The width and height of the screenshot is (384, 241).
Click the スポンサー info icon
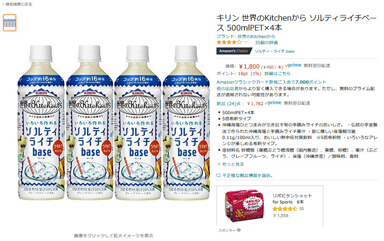(x=239, y=230)
